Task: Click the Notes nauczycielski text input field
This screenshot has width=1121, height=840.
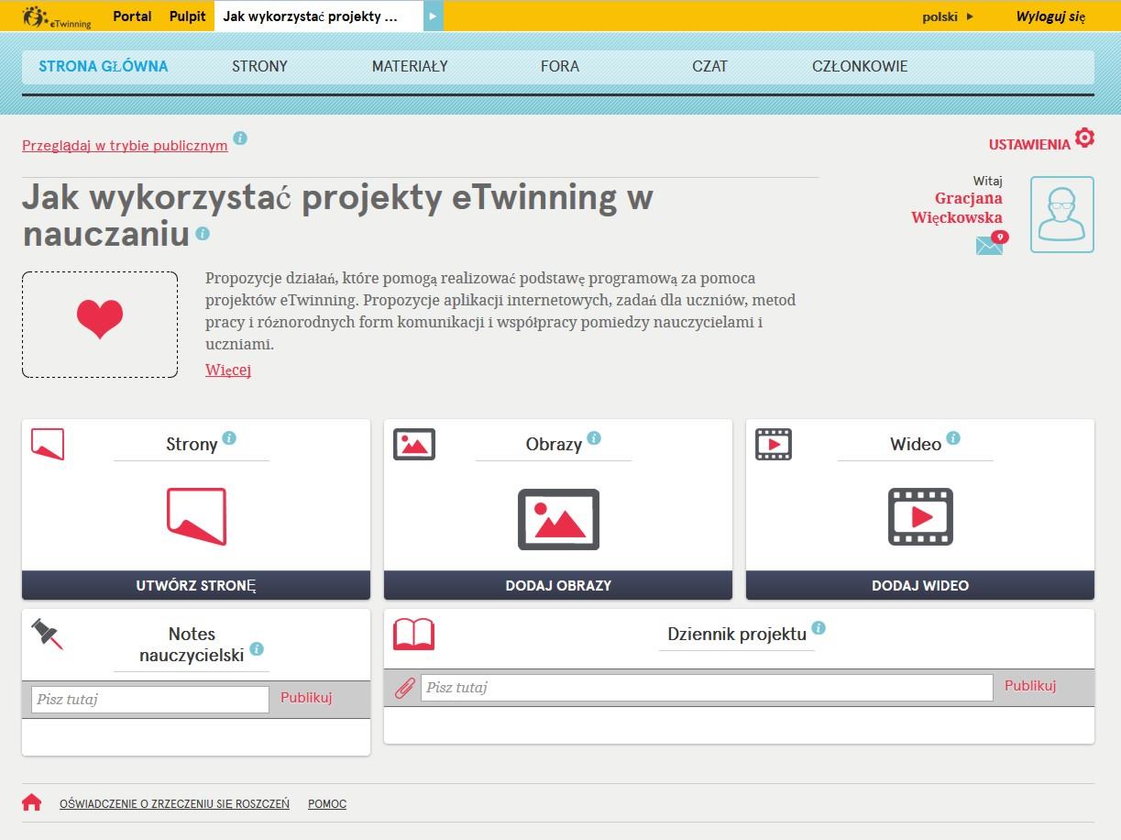Action: pyautogui.click(x=150, y=699)
